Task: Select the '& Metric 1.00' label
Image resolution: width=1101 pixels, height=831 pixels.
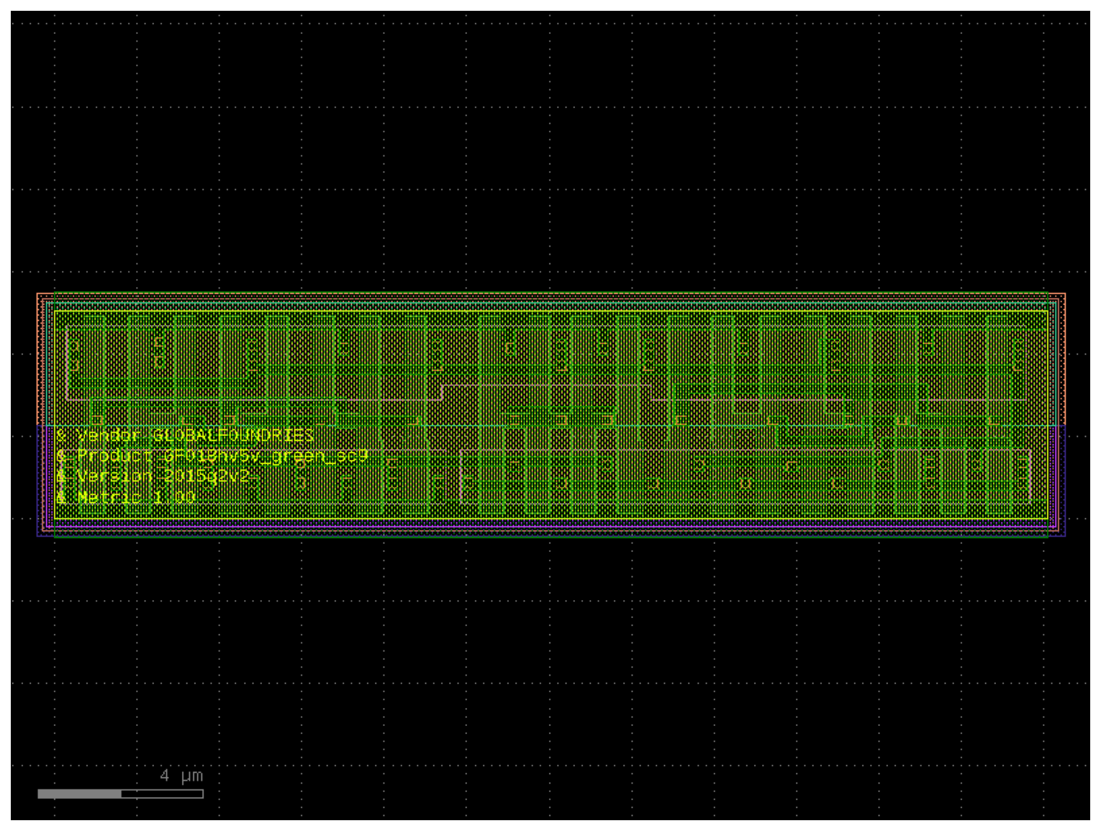Action: (126, 497)
